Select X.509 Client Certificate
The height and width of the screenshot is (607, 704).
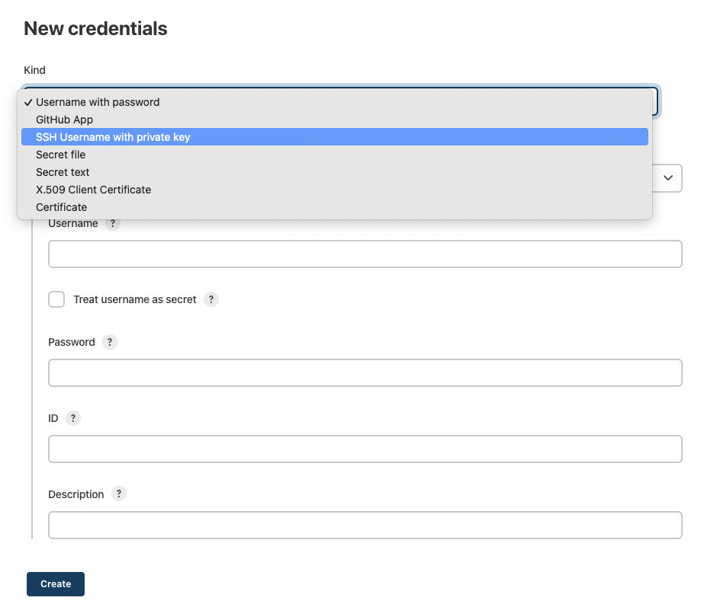[93, 190]
